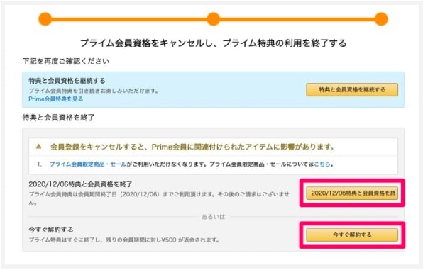Click progress line between middle and last dots
Screen dimensions: 423x270
pos(297,19)
